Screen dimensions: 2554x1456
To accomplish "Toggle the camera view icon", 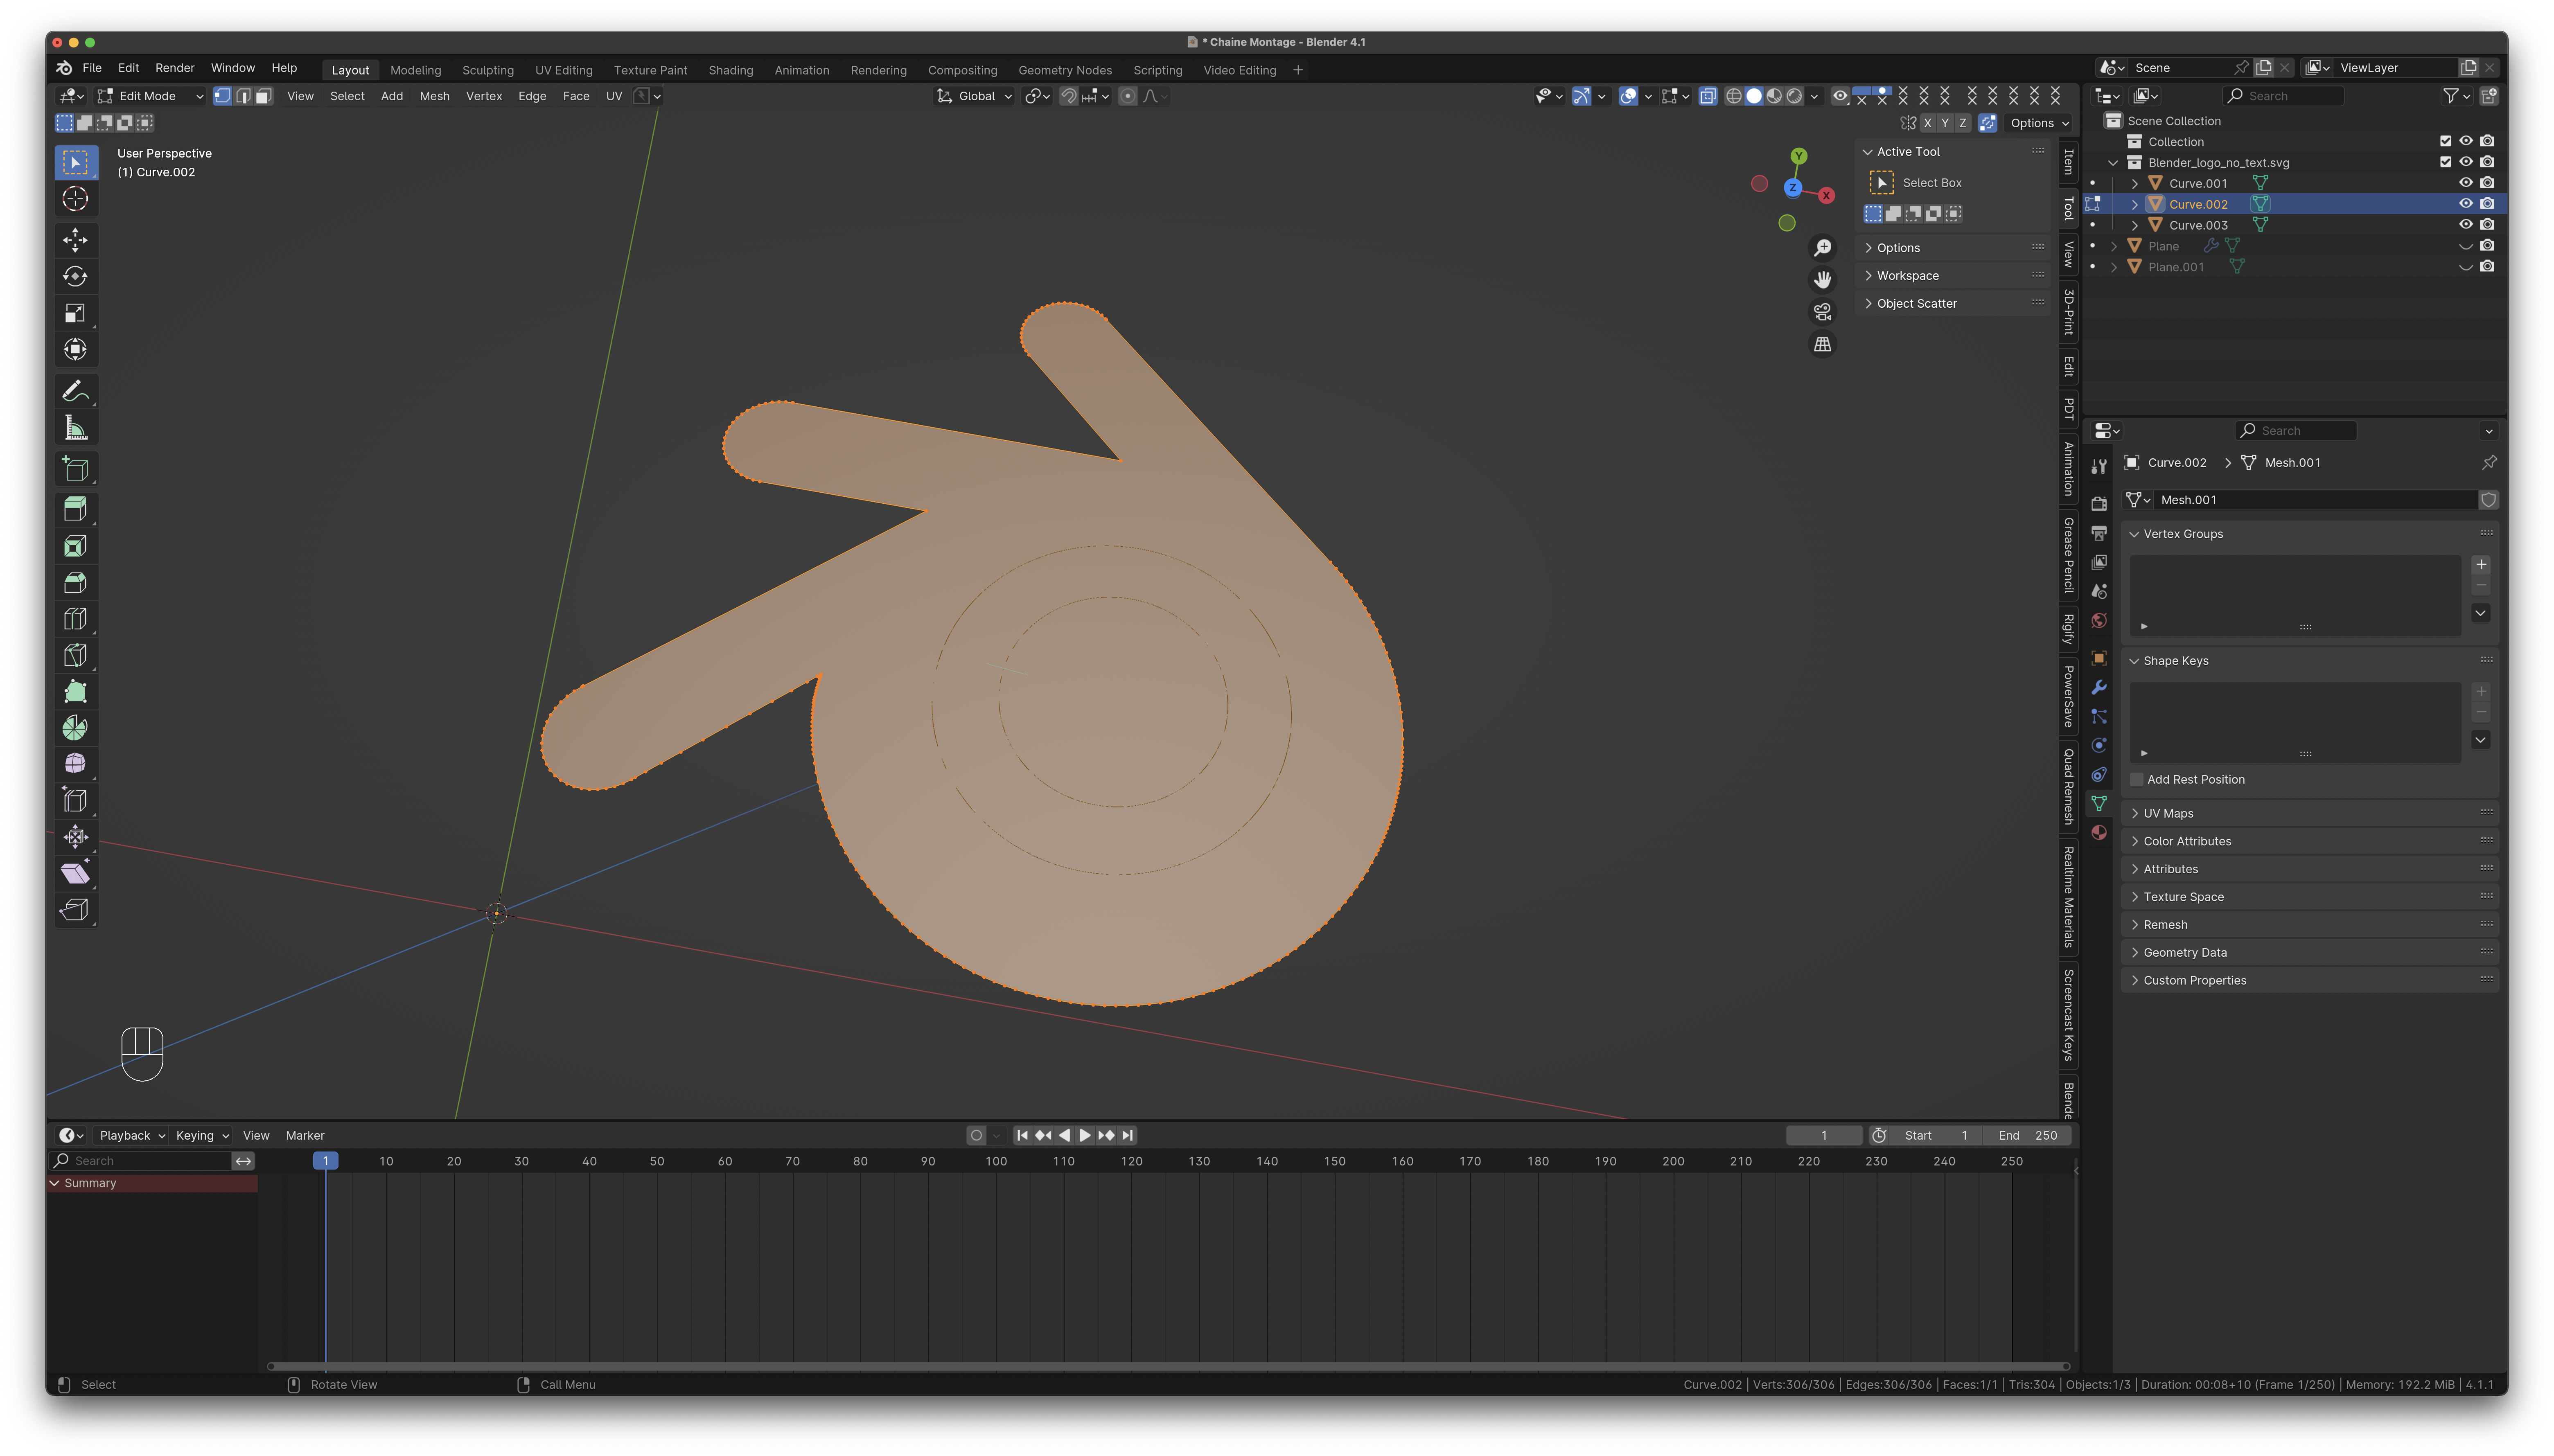I will [x=1823, y=312].
